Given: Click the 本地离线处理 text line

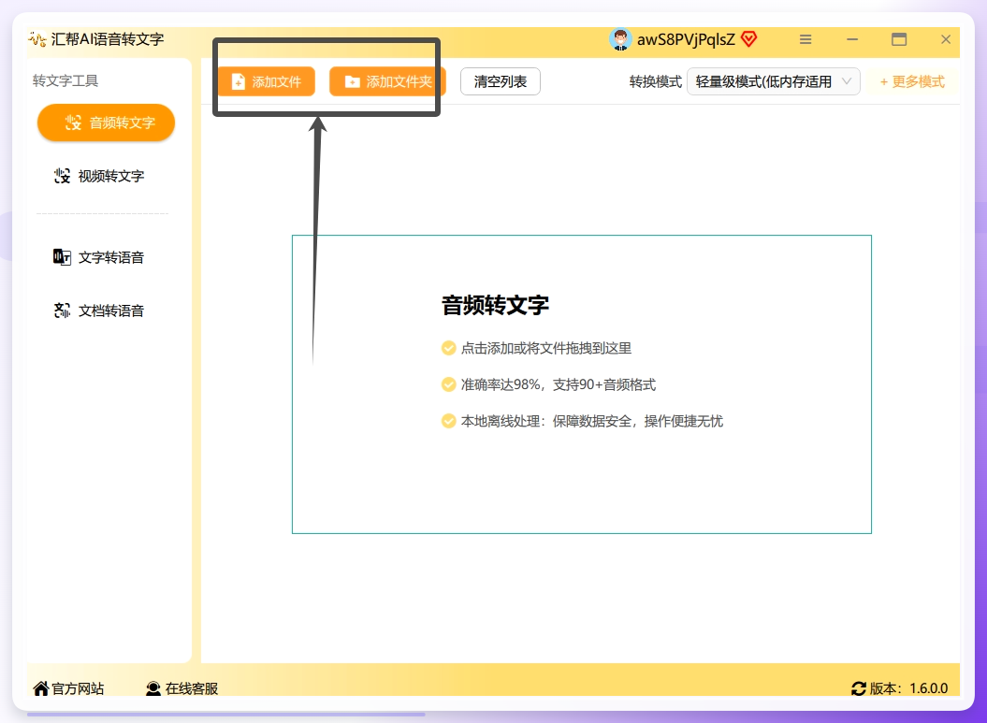Looking at the screenshot, I should click(x=591, y=422).
